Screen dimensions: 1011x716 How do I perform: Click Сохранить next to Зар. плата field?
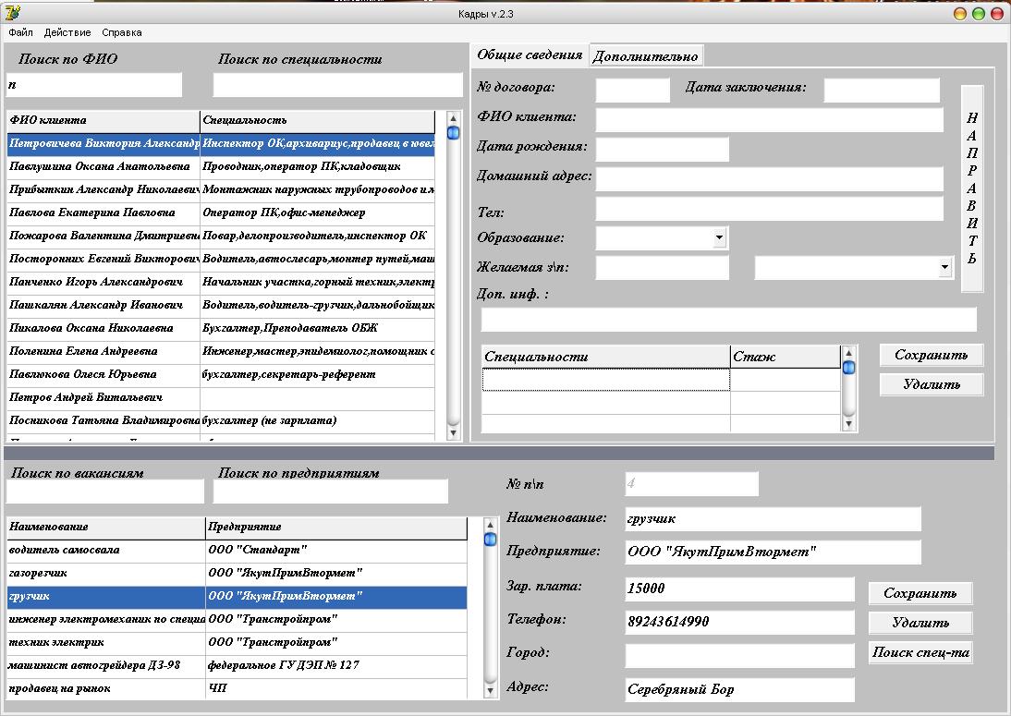point(920,593)
